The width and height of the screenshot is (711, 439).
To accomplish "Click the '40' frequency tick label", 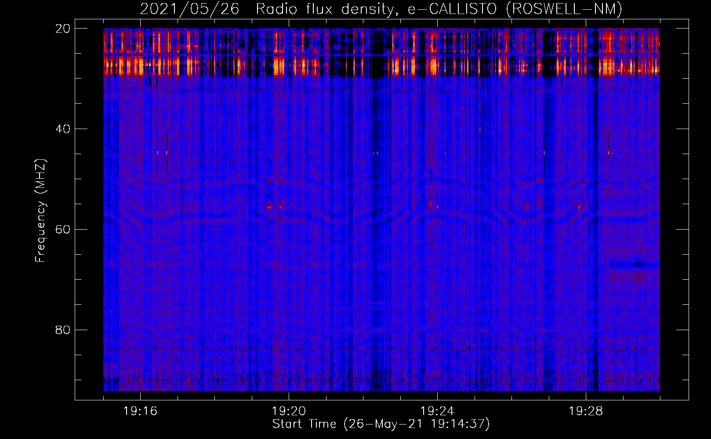I will point(63,129).
